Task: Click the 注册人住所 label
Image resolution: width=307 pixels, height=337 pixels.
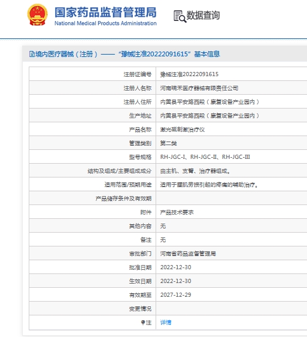Action: (138, 102)
